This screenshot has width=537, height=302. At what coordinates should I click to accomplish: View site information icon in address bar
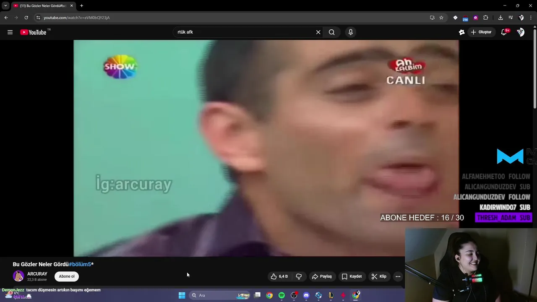point(38,18)
